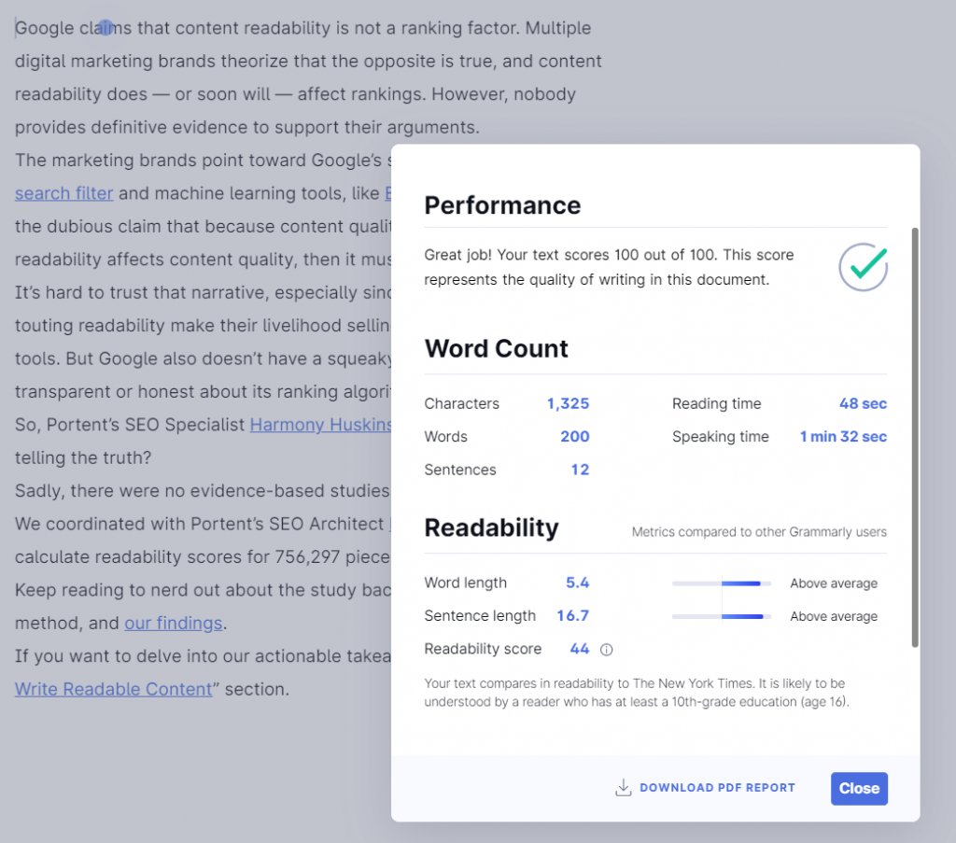Click the Speaking time value

click(x=843, y=436)
